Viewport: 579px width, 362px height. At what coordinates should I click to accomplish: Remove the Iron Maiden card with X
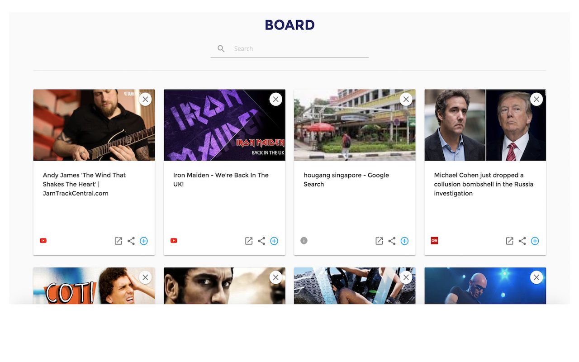(x=275, y=99)
